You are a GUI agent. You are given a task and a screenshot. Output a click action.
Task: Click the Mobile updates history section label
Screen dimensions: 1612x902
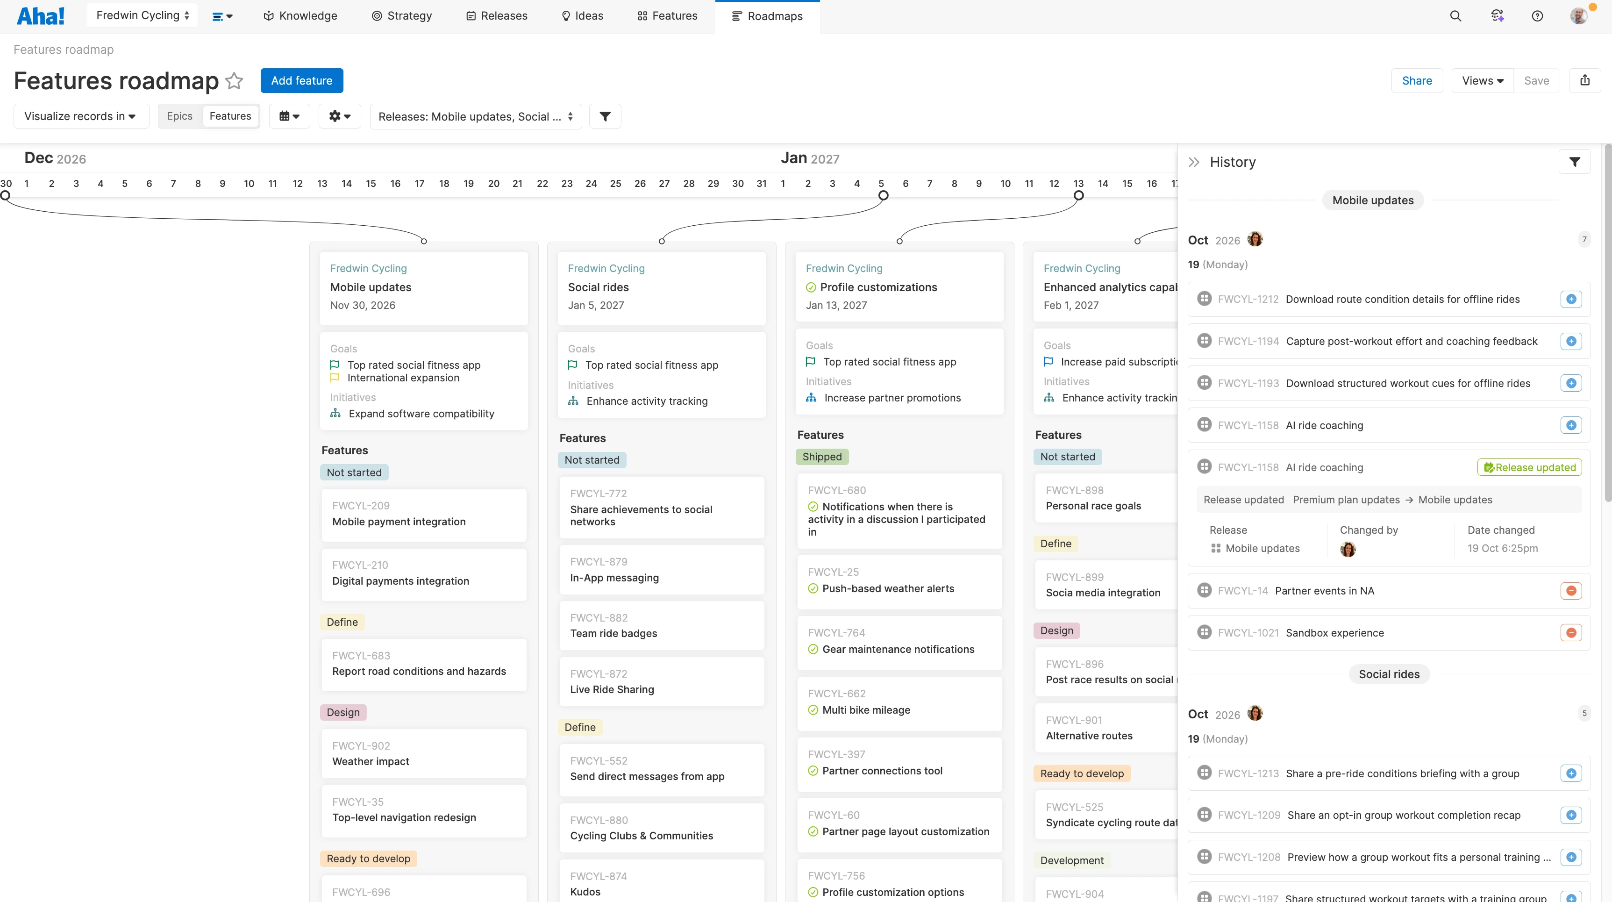pos(1373,200)
